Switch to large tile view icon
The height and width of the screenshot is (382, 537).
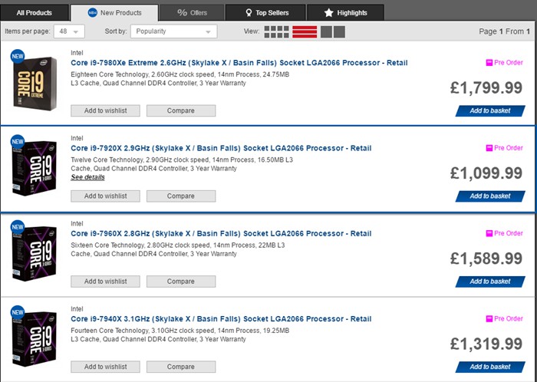click(x=333, y=32)
